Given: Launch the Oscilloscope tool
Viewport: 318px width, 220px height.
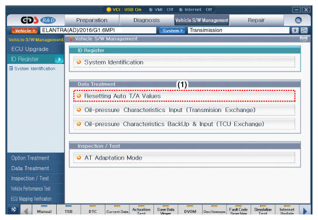Looking at the screenshot, I should point(214,210).
